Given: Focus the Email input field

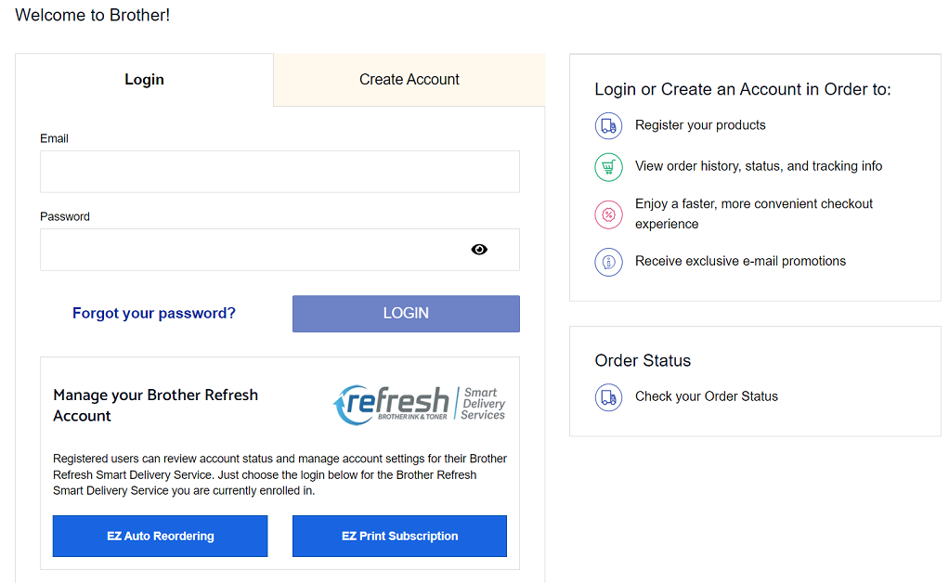Looking at the screenshot, I should pyautogui.click(x=279, y=172).
